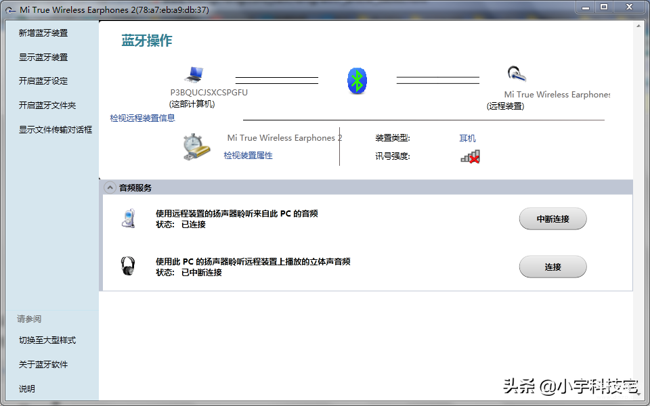Click the headset icon of remote device
The width and height of the screenshot is (650, 406).
(x=517, y=74)
